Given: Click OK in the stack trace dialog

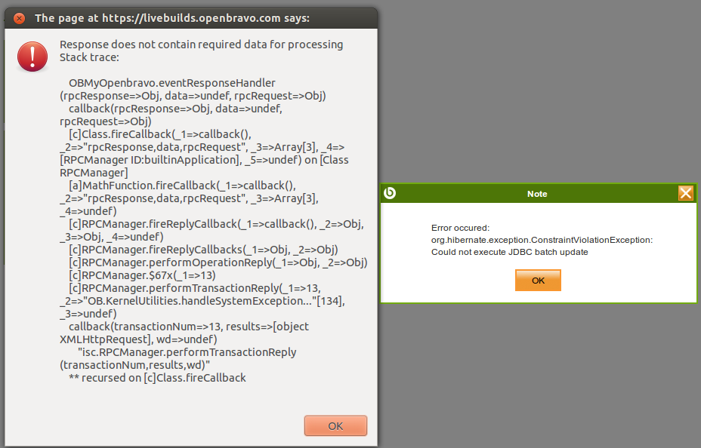Looking at the screenshot, I should (x=335, y=425).
